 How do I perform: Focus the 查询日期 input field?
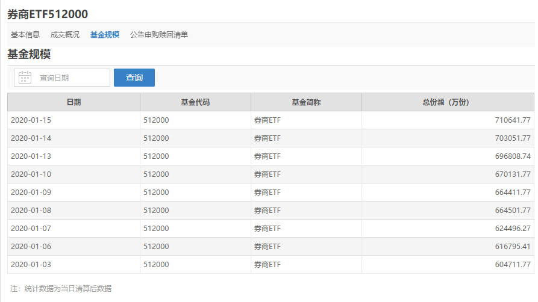[x=71, y=78]
